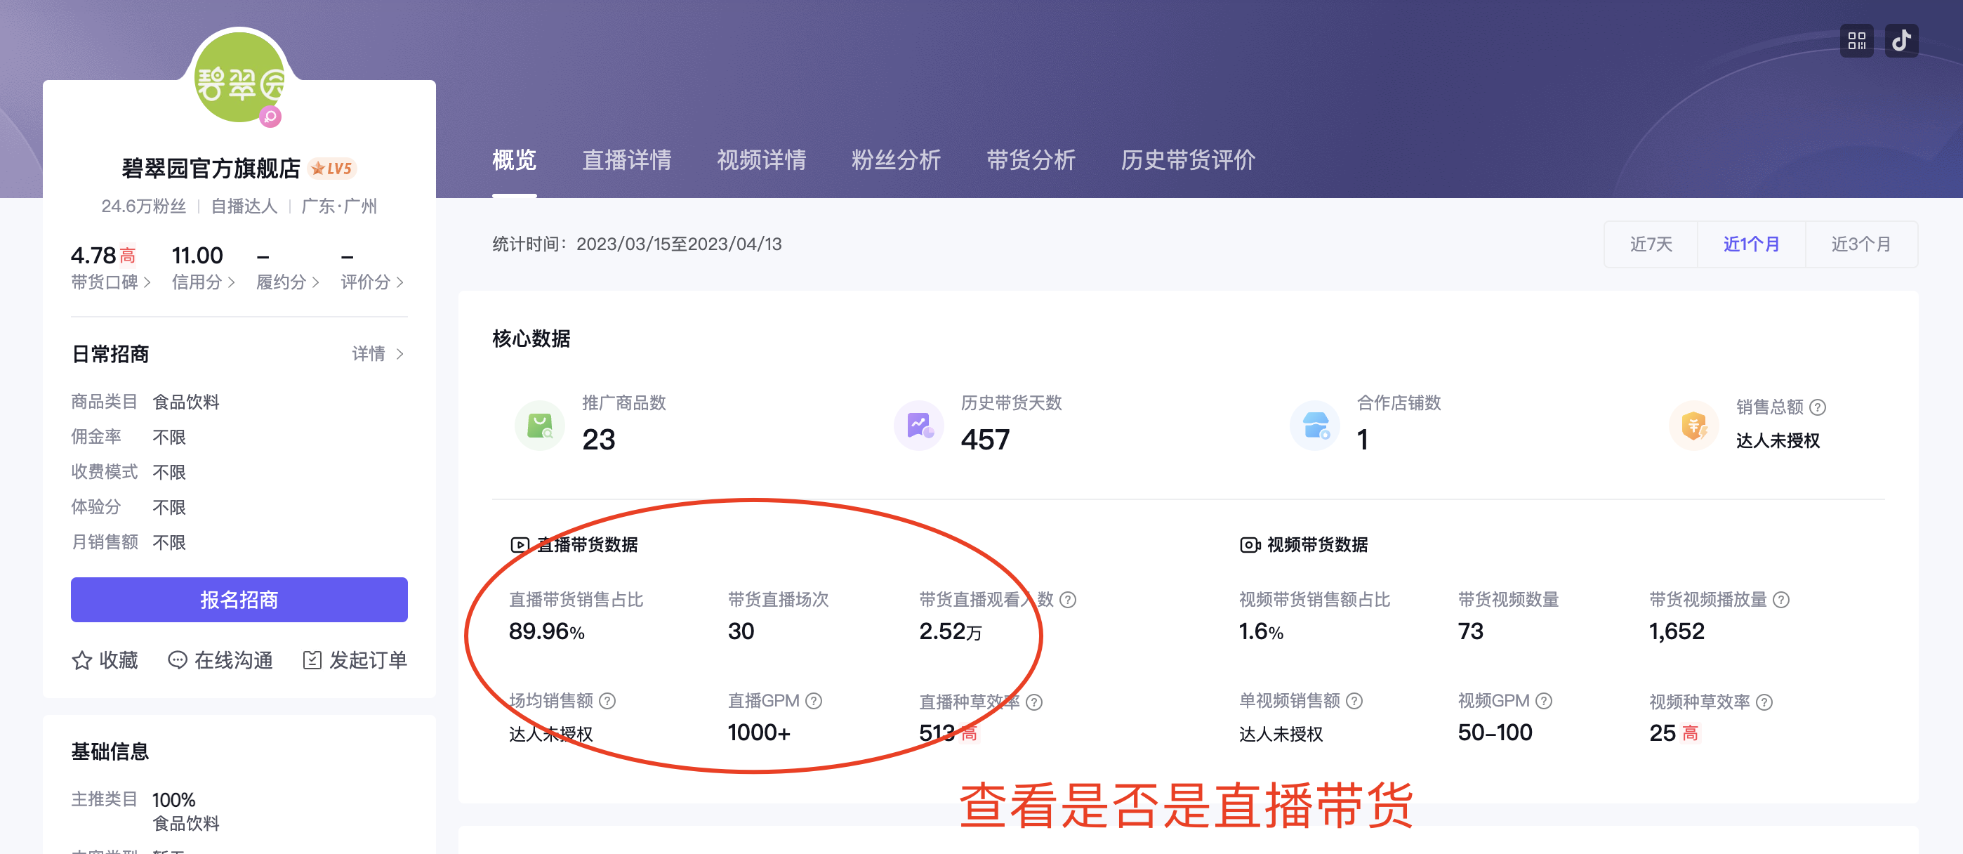Open help tooltip for 带货直播观看人数
Screen dimensions: 1963x854
tap(1068, 600)
